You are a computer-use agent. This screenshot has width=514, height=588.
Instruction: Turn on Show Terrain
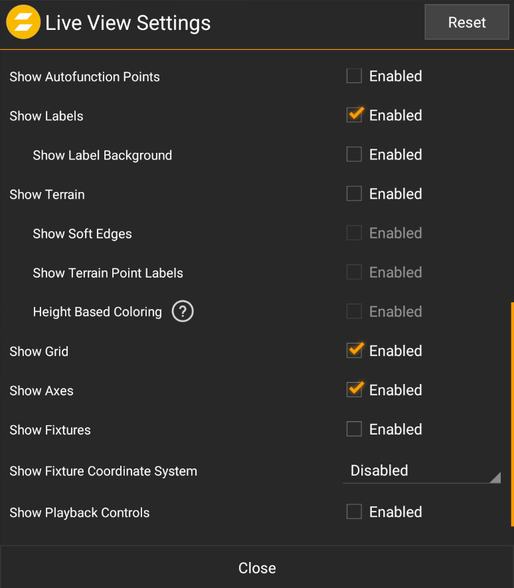[354, 193]
